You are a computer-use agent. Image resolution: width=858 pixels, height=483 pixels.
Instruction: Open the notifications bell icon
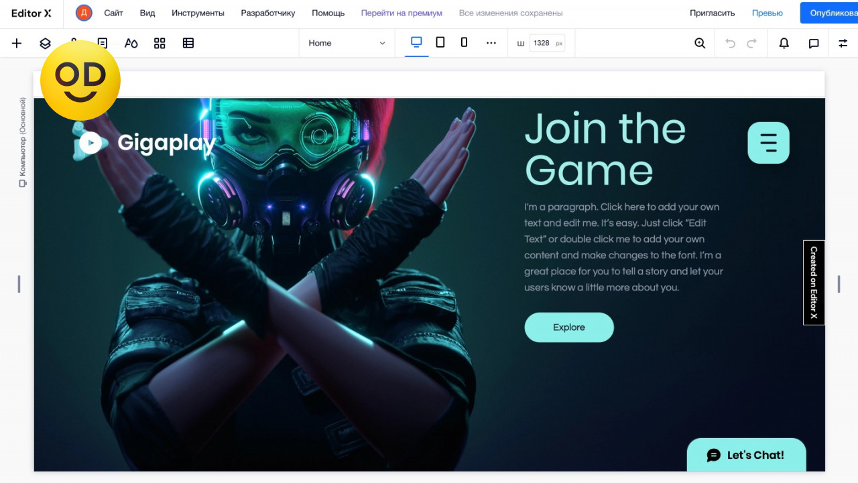click(x=784, y=43)
